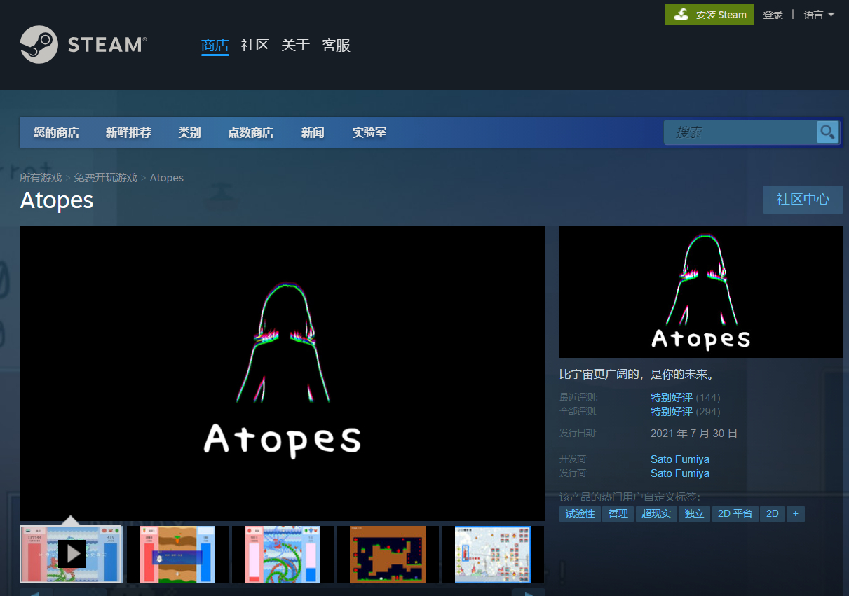Image resolution: width=849 pixels, height=596 pixels.
Task: Select the brown cave level screenshot thumbnail
Action: coord(388,554)
